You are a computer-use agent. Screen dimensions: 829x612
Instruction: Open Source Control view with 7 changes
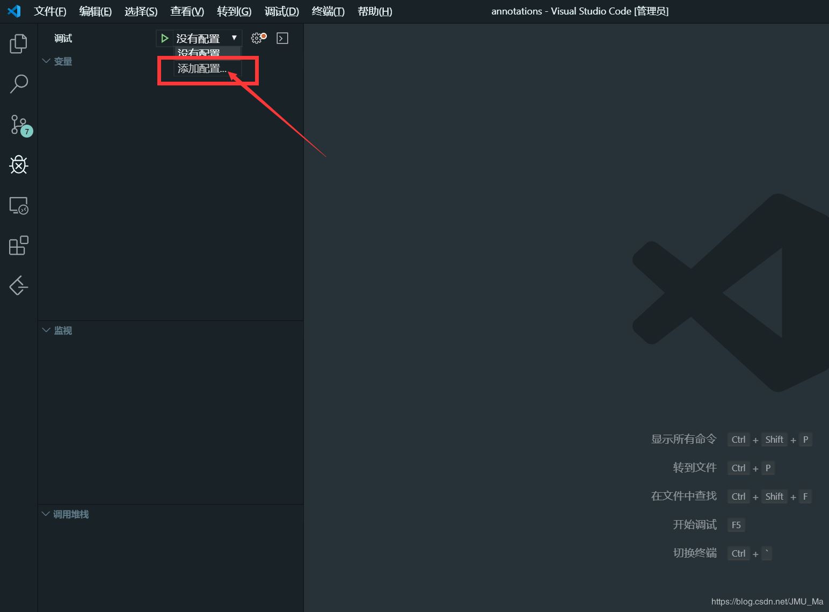pos(20,125)
